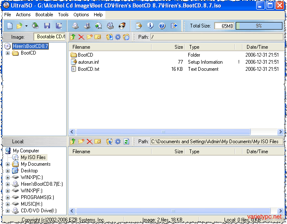The width and height of the screenshot is (287, 224).
Task: Select My Computer in local tree
Action: click(26, 151)
